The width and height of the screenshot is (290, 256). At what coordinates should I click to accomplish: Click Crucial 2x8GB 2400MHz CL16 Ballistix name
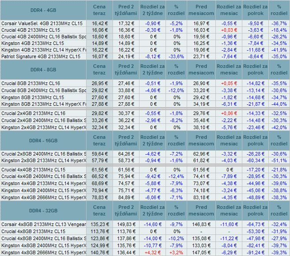click(43, 154)
